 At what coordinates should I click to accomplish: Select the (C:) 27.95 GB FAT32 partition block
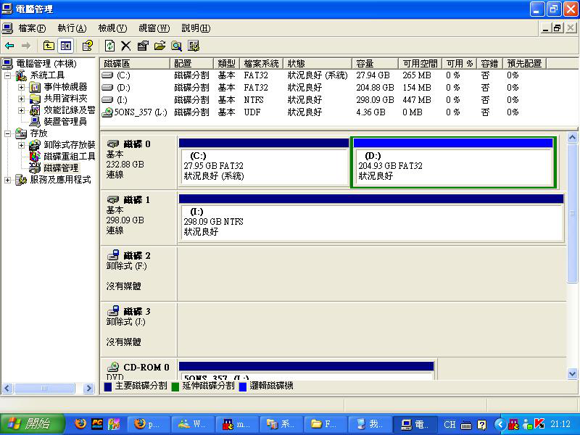263,162
